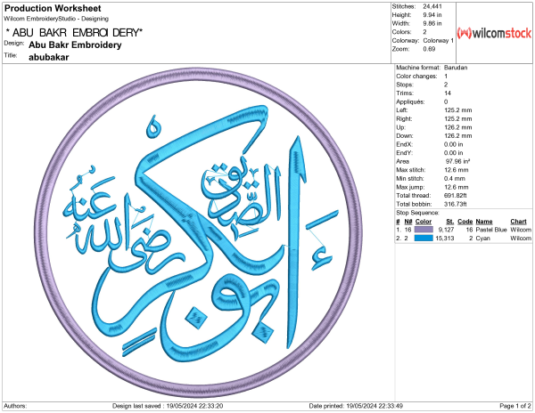Image resolution: width=535 pixels, height=413 pixels.
Task: Select the stitches count '24,441'
Action: [432, 6]
